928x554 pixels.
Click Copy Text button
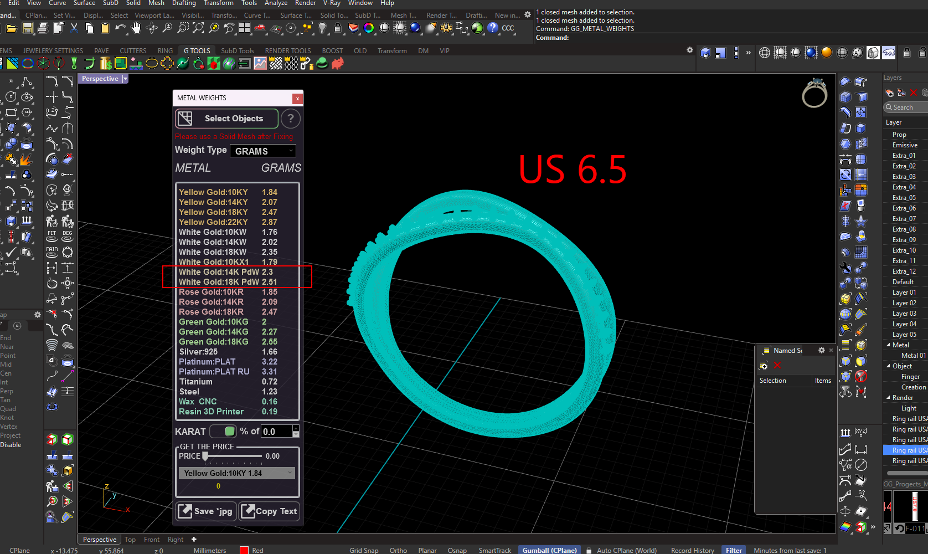[x=269, y=511]
